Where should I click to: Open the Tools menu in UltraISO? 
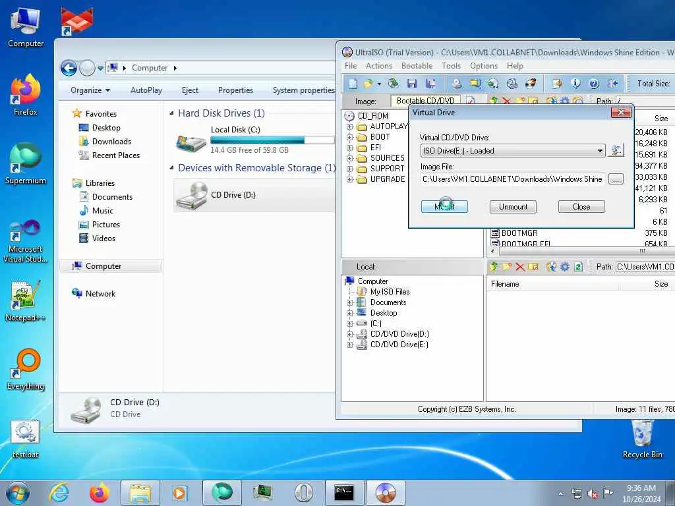pos(451,66)
